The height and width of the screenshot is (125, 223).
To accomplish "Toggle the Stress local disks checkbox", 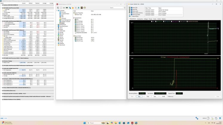I will 132,15.
